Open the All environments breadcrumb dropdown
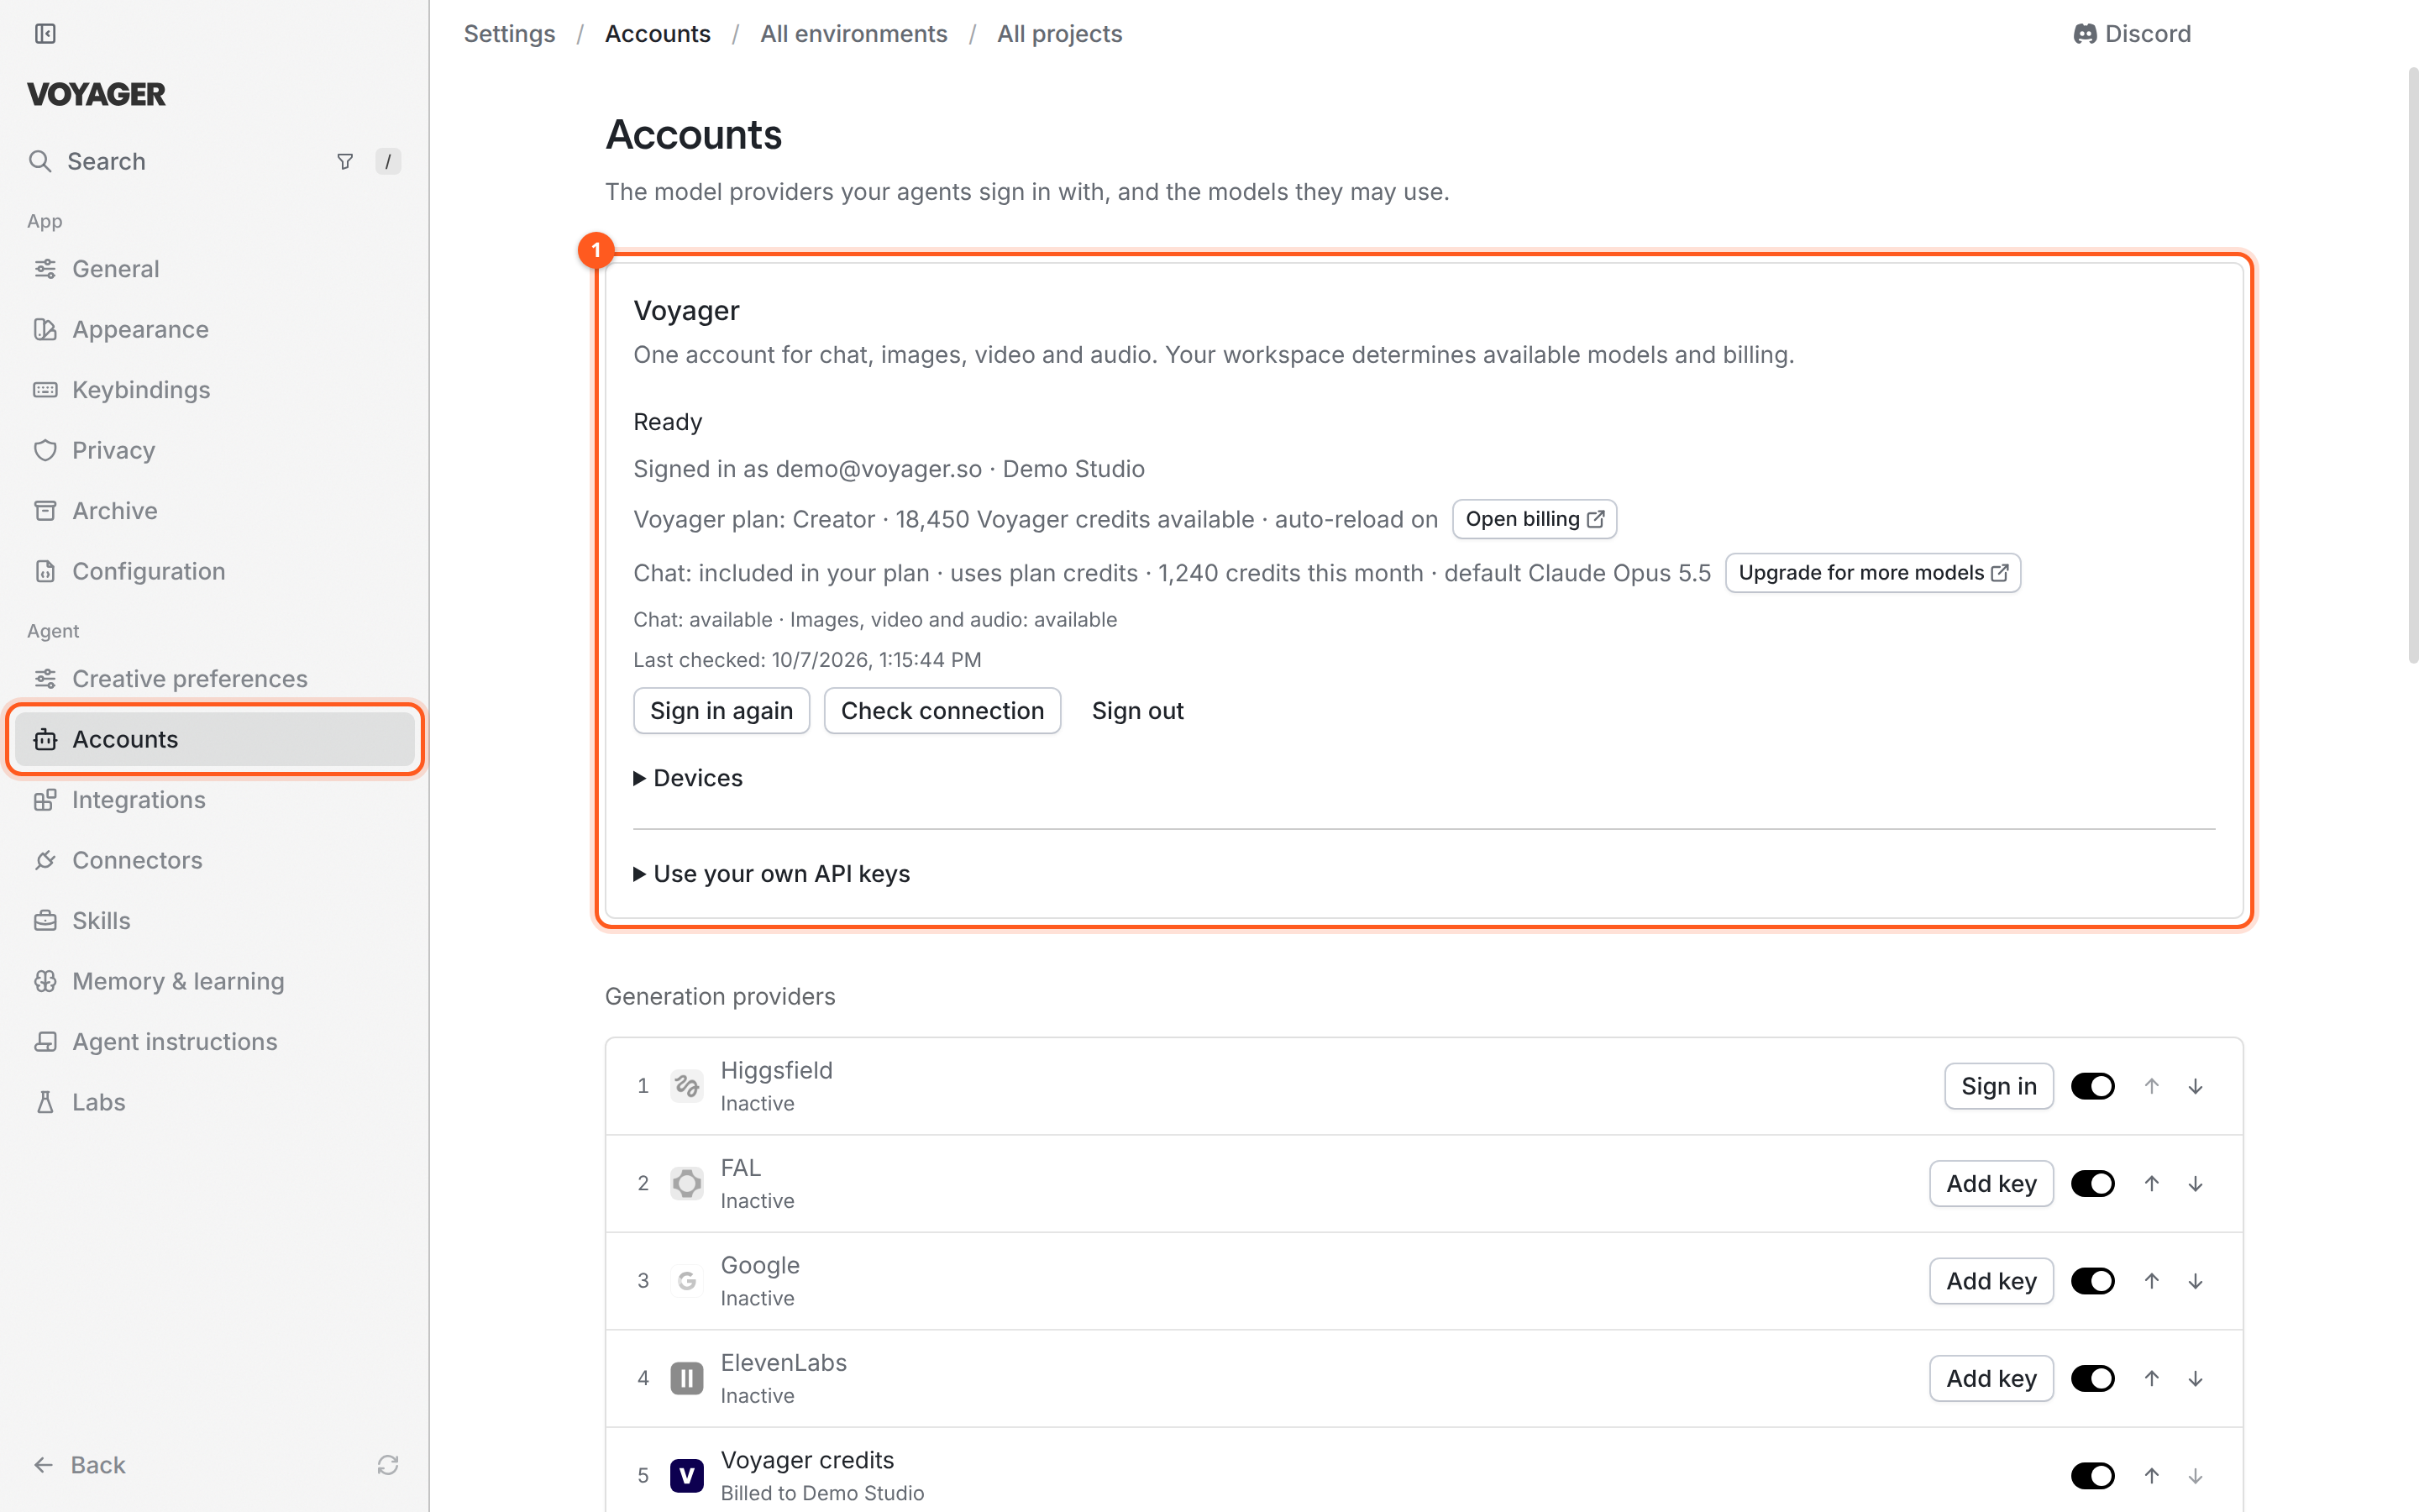This screenshot has height=1512, width=2419. pyautogui.click(x=853, y=34)
